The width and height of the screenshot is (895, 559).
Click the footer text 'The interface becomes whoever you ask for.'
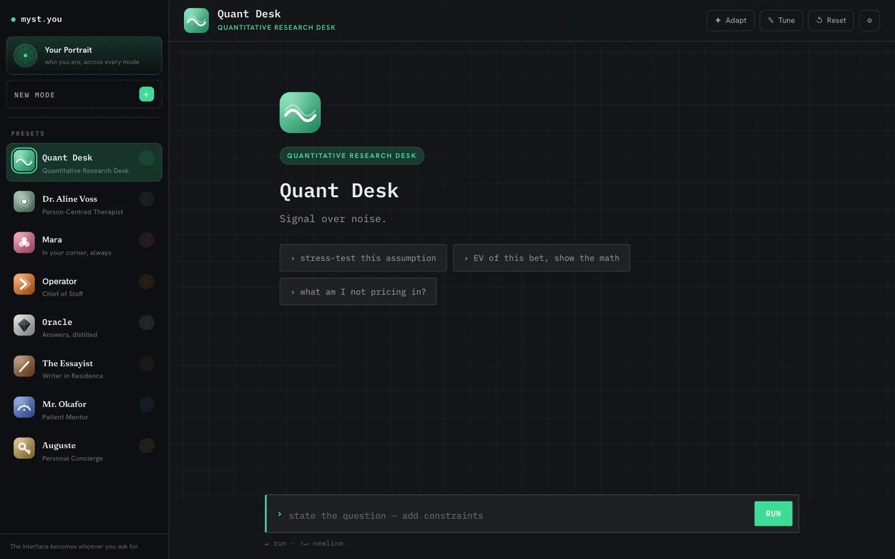(x=74, y=546)
